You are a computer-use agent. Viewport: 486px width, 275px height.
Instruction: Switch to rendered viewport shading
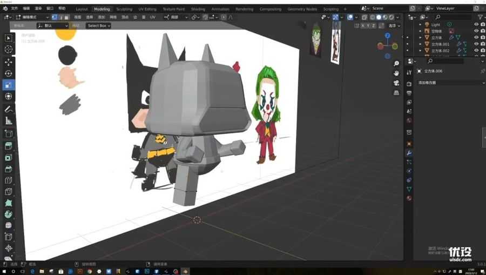[x=391, y=17]
